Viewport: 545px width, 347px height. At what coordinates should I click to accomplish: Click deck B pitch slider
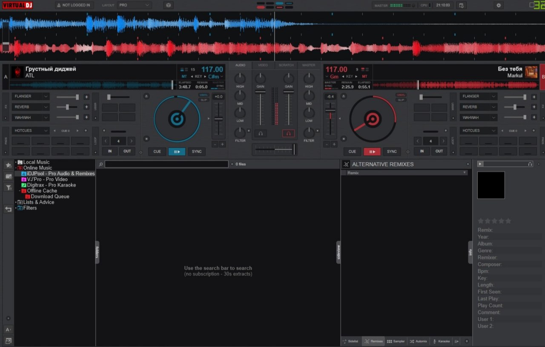[x=330, y=119]
